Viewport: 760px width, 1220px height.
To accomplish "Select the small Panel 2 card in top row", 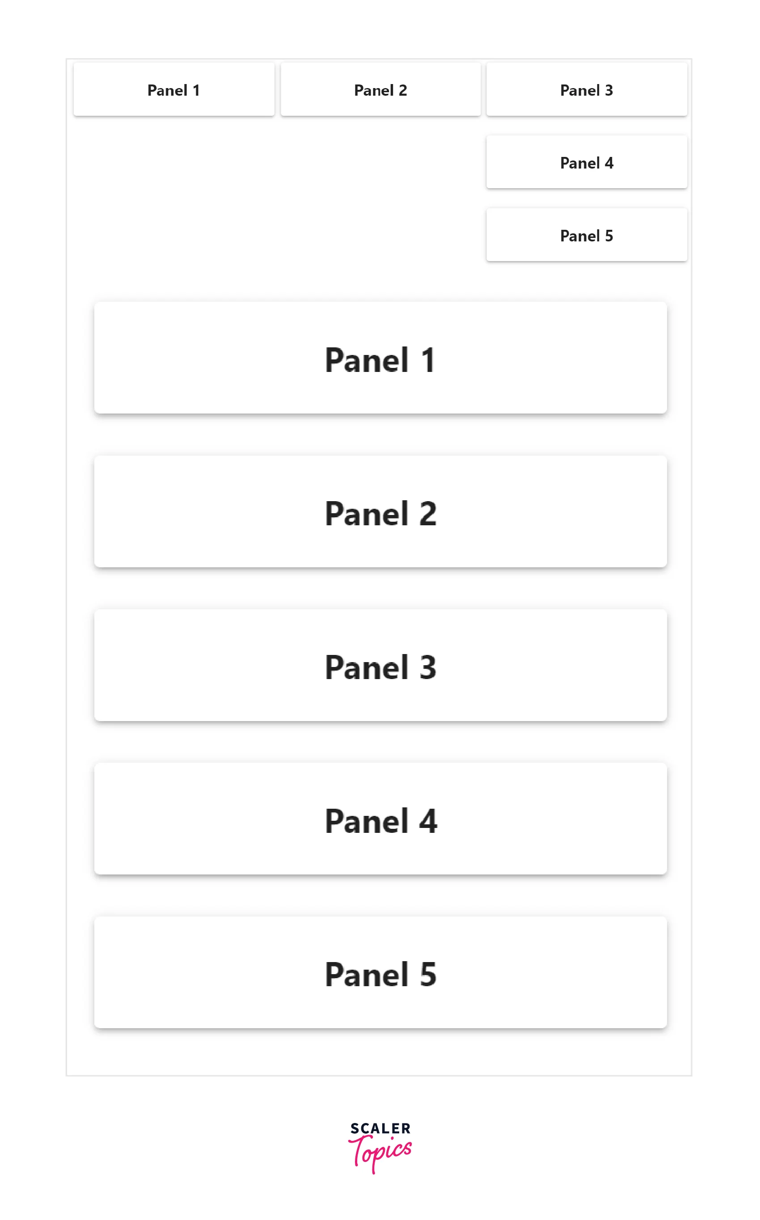I will 380,90.
